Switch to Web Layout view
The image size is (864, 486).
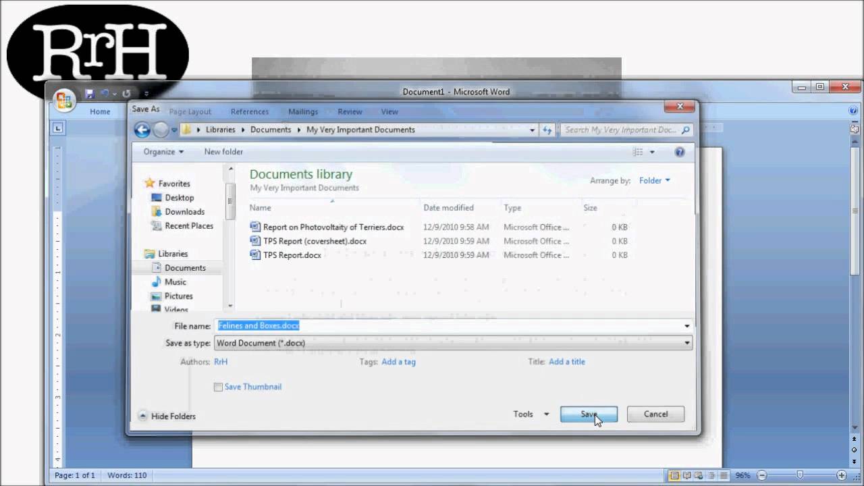[x=699, y=475]
